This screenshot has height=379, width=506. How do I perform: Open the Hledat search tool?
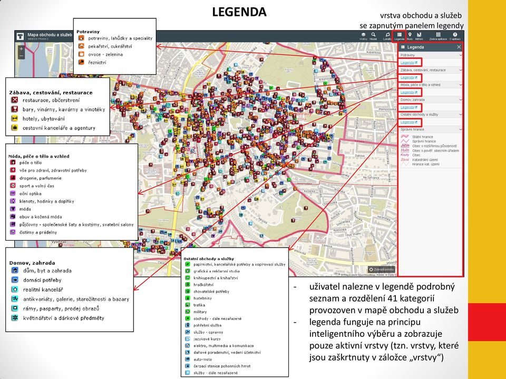click(x=373, y=36)
